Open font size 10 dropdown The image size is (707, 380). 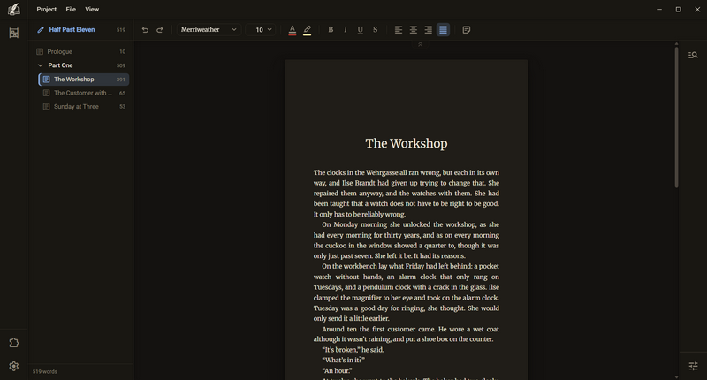point(261,30)
